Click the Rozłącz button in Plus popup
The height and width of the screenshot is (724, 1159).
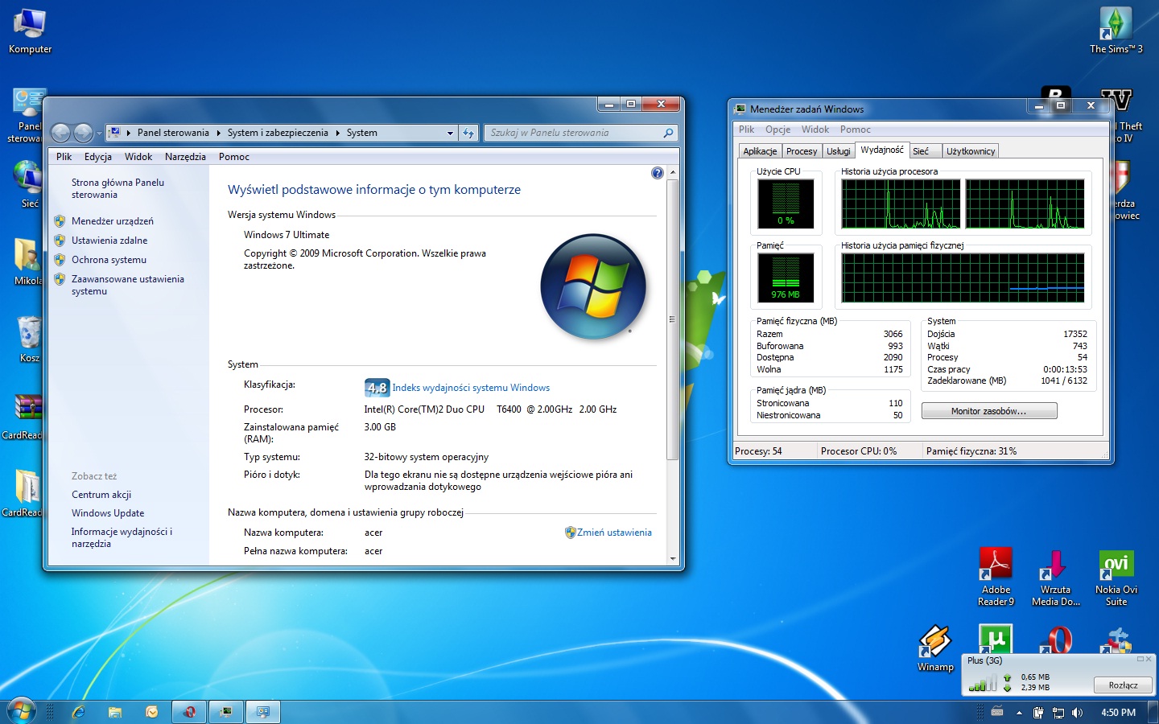[1123, 685]
